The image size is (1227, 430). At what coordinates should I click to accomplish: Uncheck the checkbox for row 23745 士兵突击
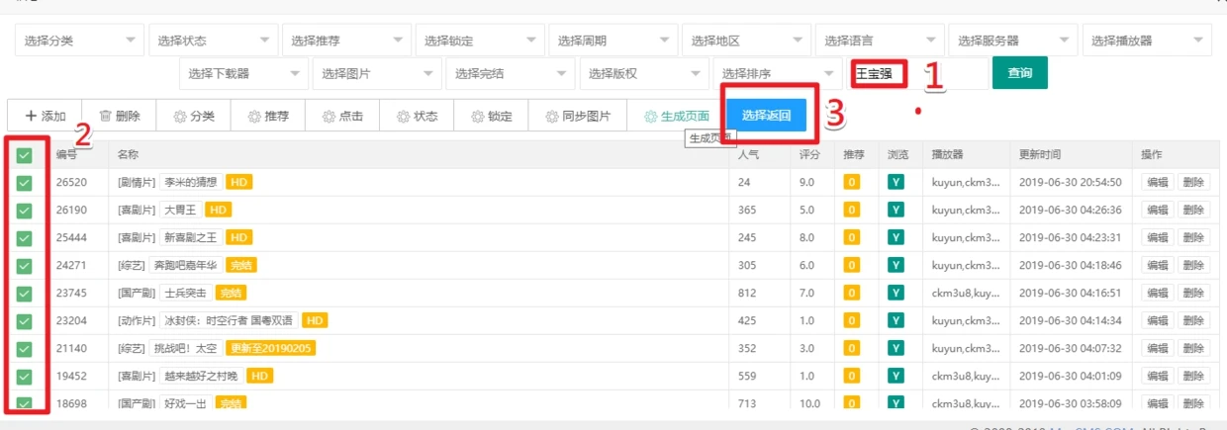[25, 293]
